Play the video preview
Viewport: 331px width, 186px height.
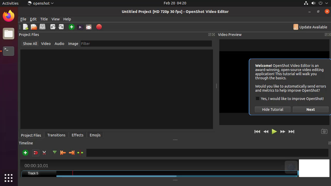274,131
